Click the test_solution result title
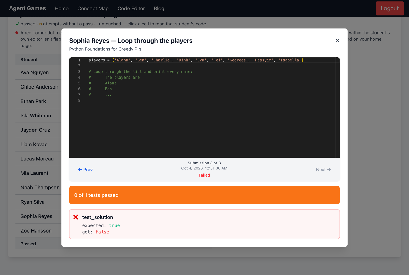This screenshot has width=409, height=275. (97, 217)
